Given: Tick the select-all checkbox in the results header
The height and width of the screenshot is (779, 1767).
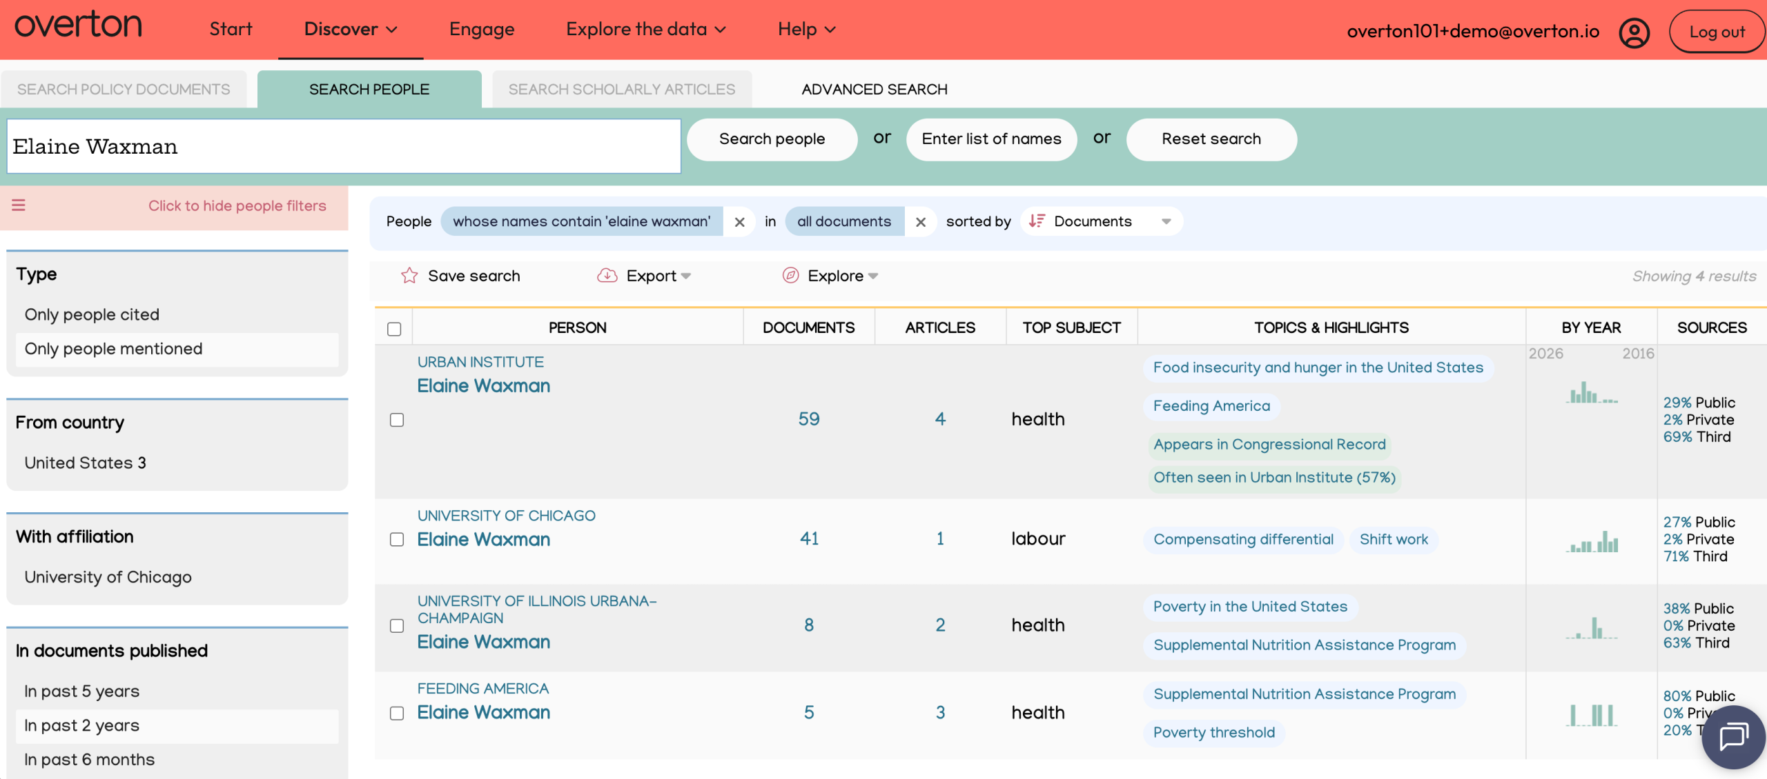Looking at the screenshot, I should pyautogui.click(x=394, y=330).
